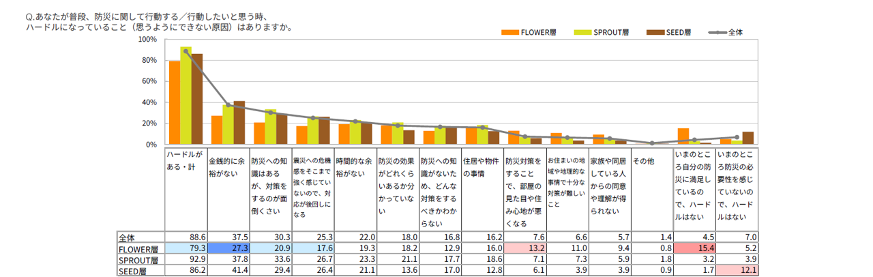Click the 40% y-axis label
This screenshot has height=277, width=873.
click(149, 102)
